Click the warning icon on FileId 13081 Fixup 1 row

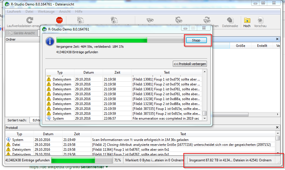pyautogui.click(x=49, y=79)
